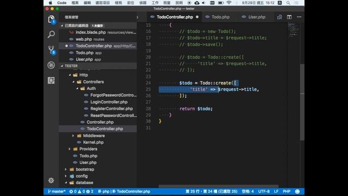The image size is (348, 196).
Task: Open the Code menu in menu bar
Action: coord(61,3)
